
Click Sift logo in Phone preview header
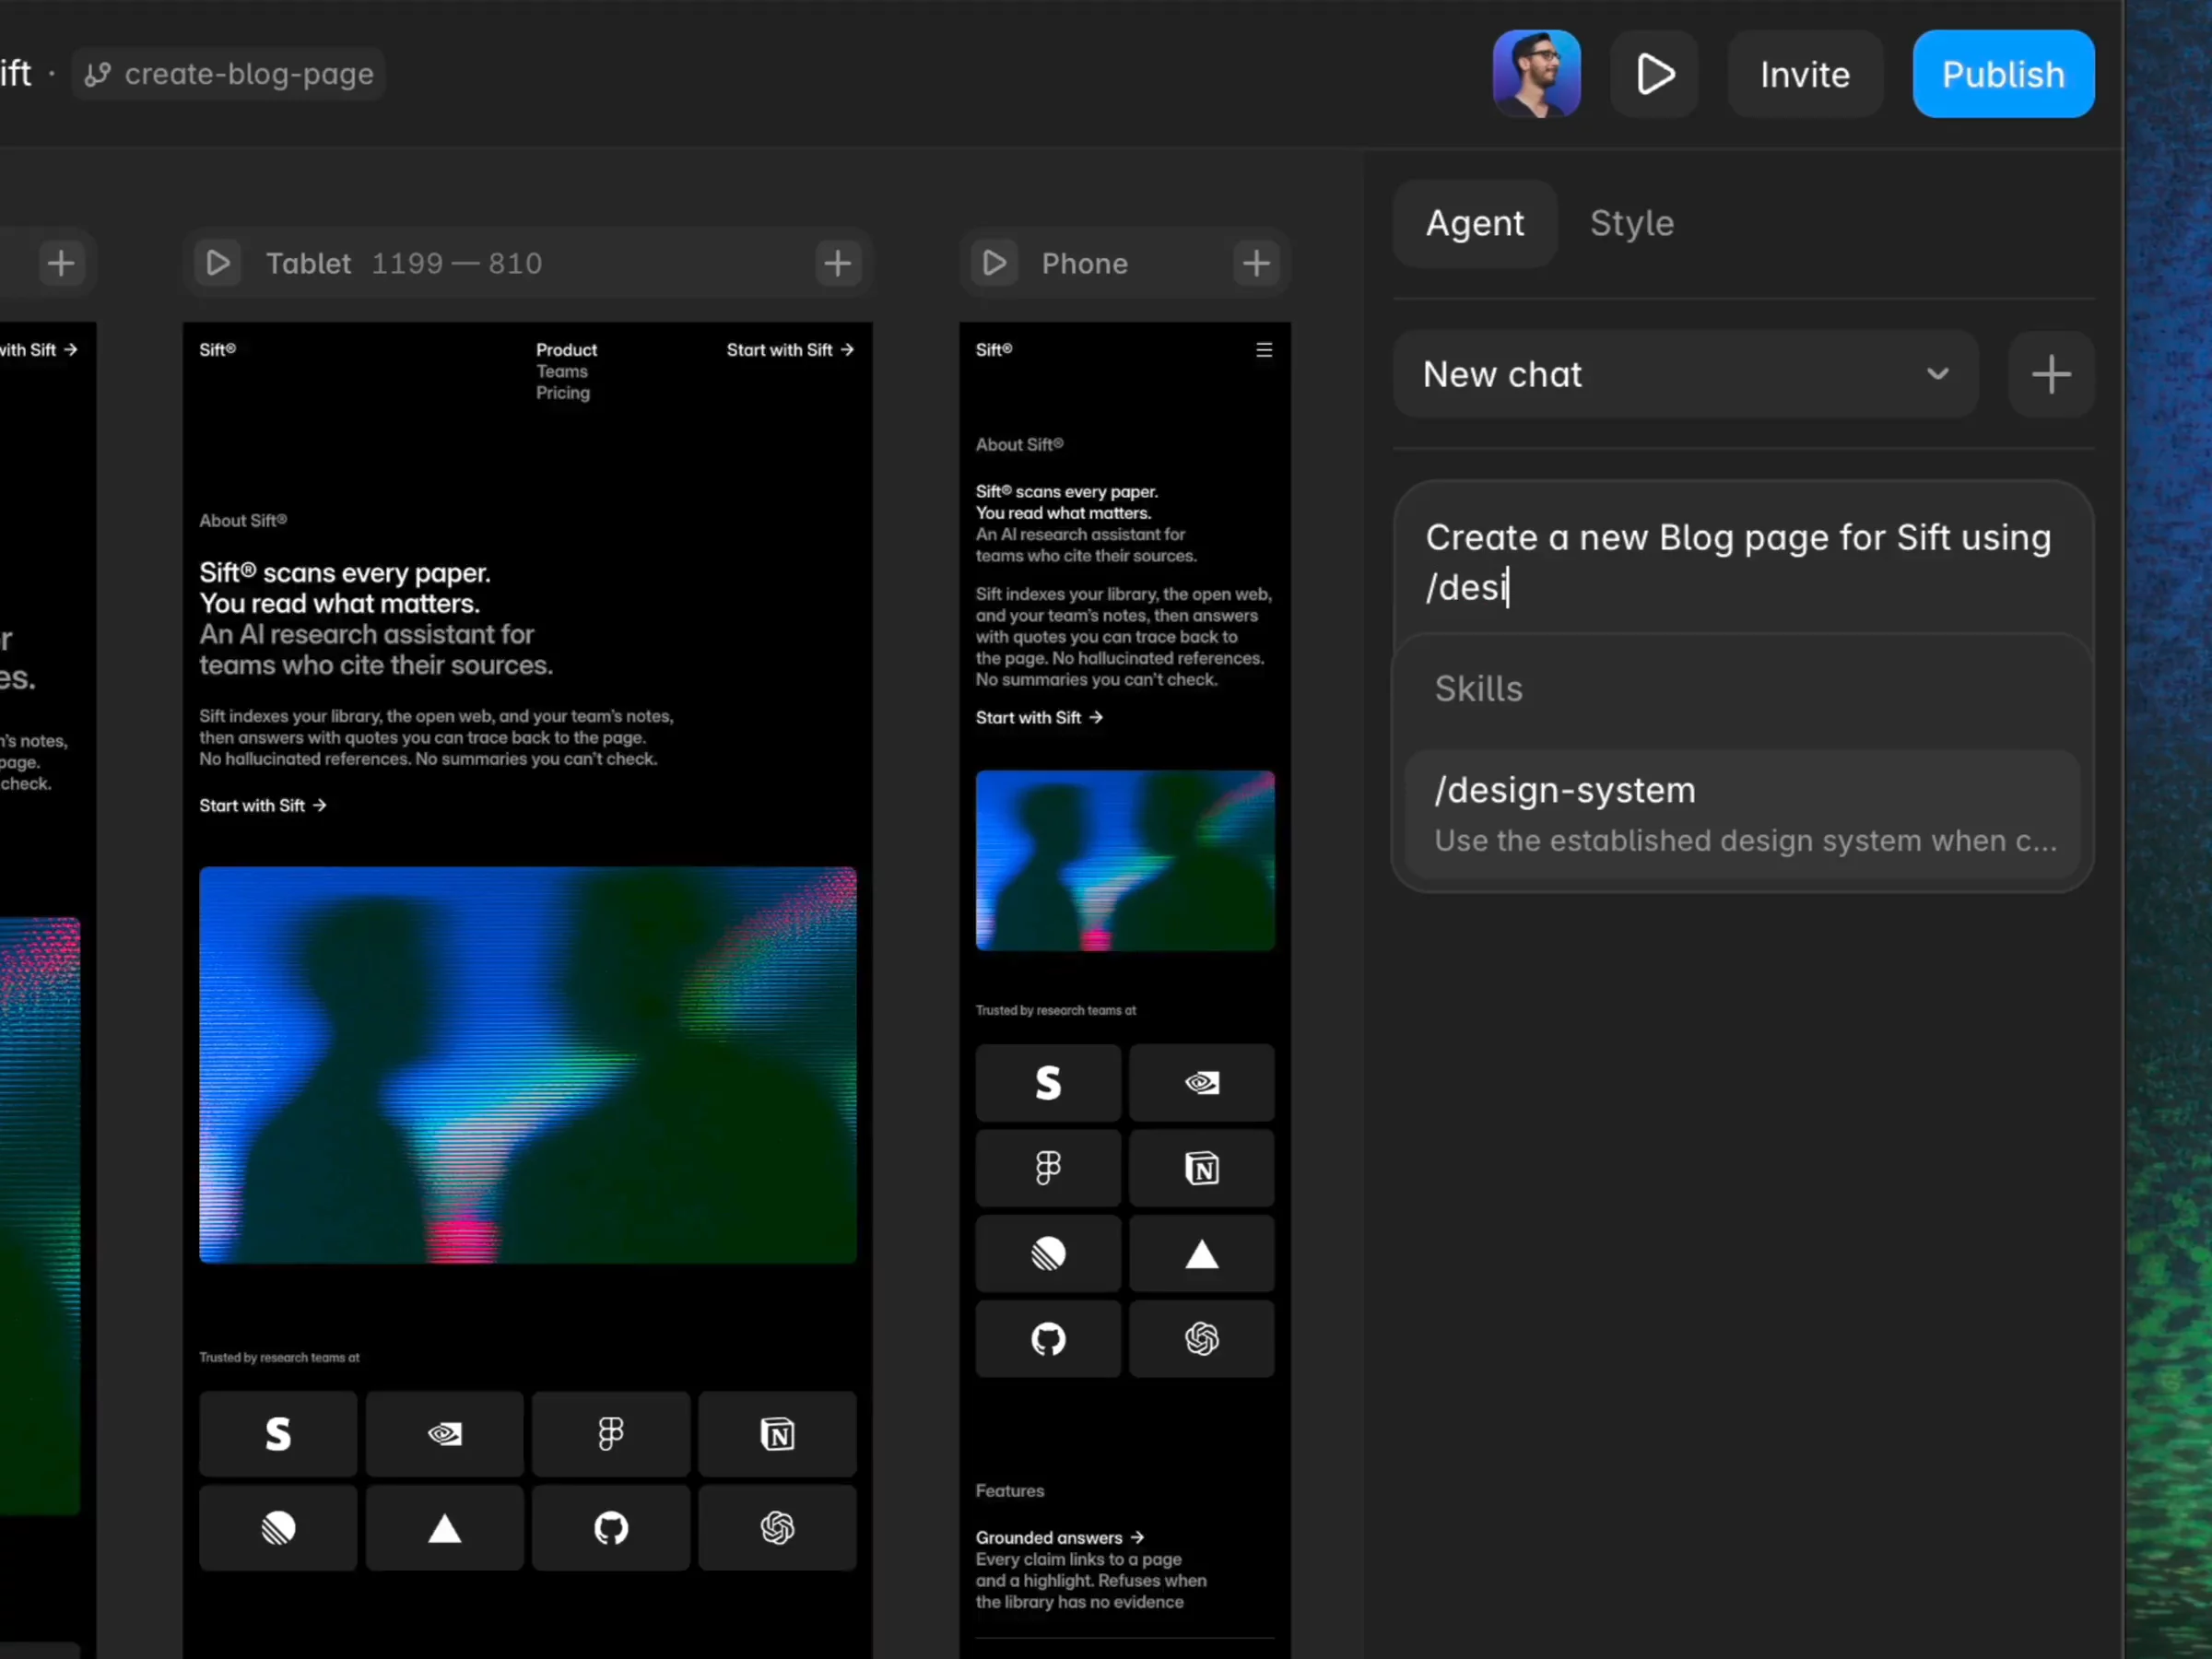[x=994, y=349]
